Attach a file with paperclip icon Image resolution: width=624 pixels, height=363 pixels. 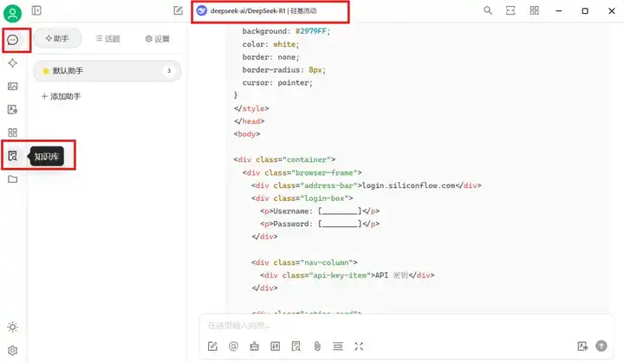(317, 347)
